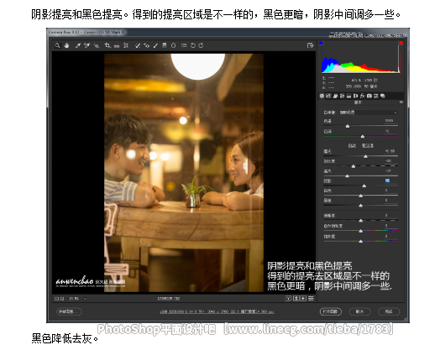Image resolution: width=440 pixels, height=345 pixels.
Task: Click the Save Image button
Action: pos(69,311)
